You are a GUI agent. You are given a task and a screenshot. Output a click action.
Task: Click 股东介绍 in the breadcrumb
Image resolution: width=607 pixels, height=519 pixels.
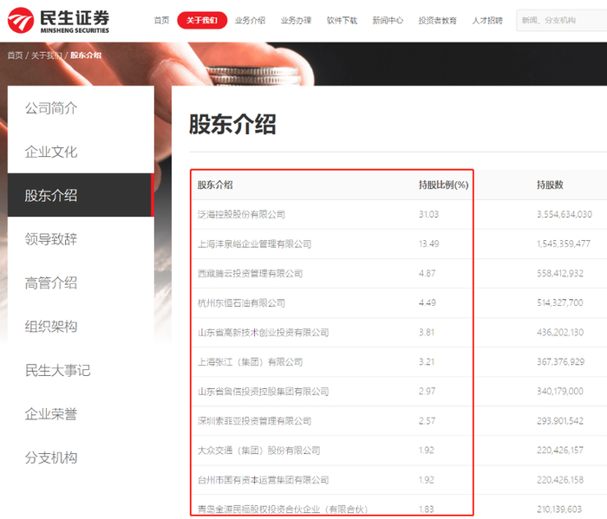(x=86, y=55)
